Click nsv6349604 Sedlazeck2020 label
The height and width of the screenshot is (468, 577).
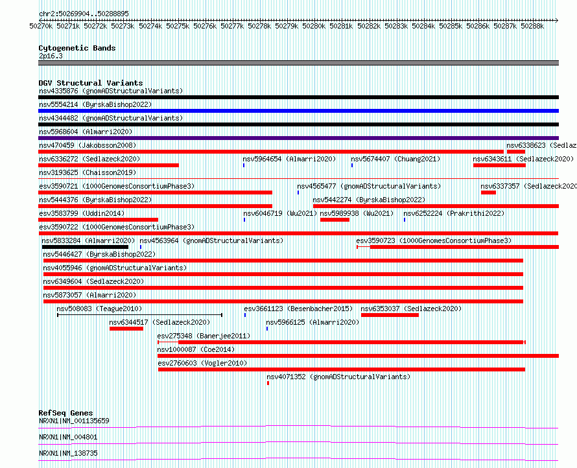click(x=93, y=281)
